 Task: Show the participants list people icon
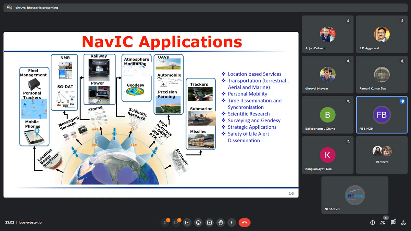(x=383, y=222)
